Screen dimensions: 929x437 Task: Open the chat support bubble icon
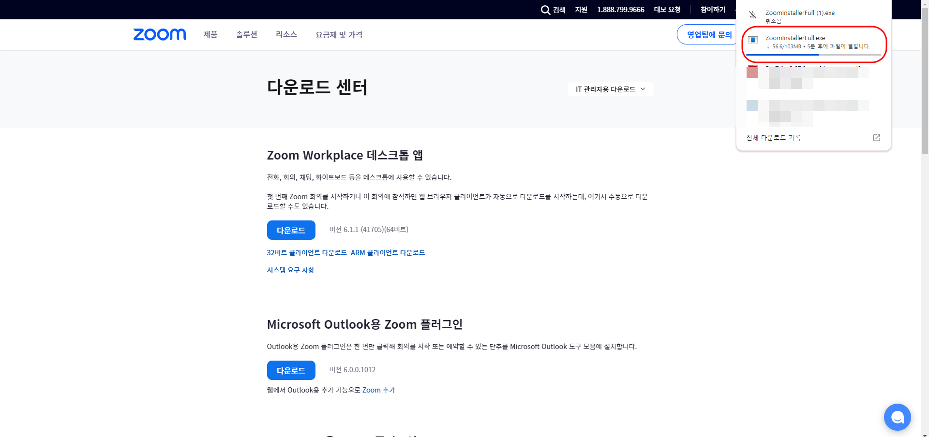pyautogui.click(x=898, y=417)
